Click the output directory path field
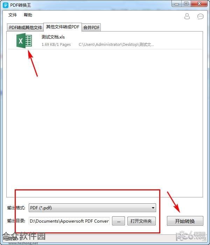210x245 pixels. point(69,221)
